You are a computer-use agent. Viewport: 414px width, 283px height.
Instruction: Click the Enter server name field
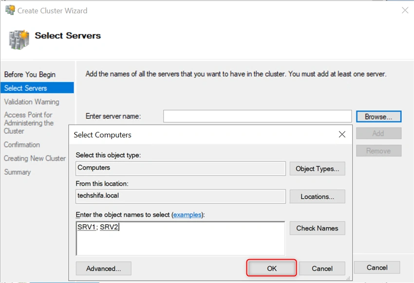tap(258, 116)
